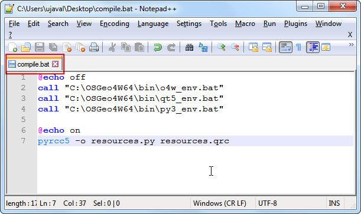Click the Zoom in magnifier icon

point(222,47)
